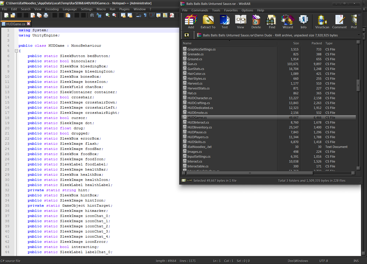The width and height of the screenshot is (367, 264).
Task: Sort WinRAR list by Name column
Action: [230, 43]
